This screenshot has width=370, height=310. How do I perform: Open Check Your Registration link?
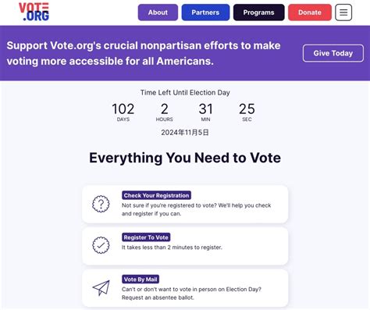[156, 195]
